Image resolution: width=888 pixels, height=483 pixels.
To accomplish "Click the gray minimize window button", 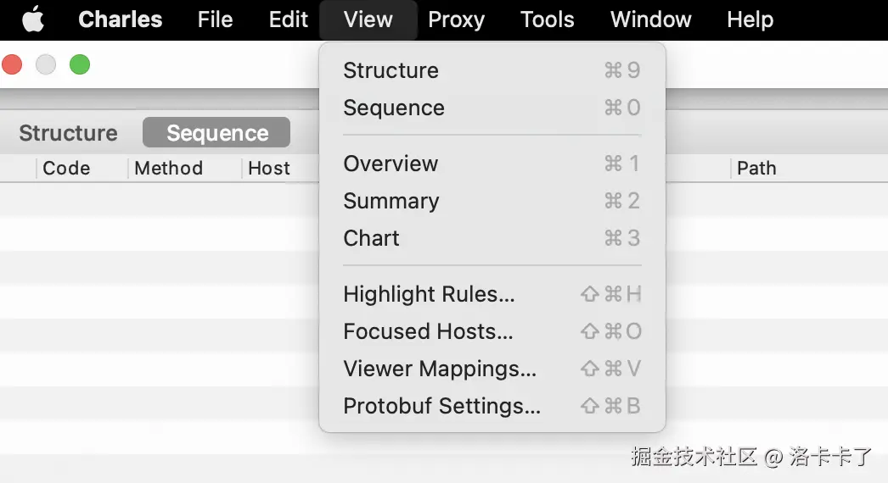I will click(46, 64).
